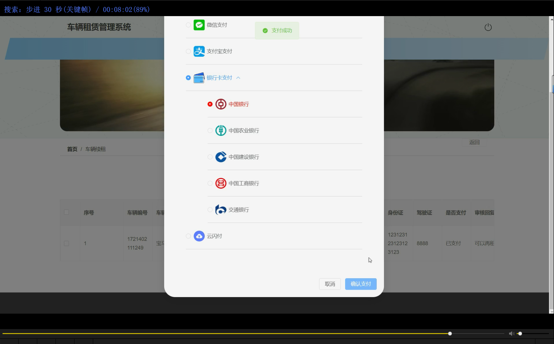
Task: Click the green success check icon
Action: (265, 30)
